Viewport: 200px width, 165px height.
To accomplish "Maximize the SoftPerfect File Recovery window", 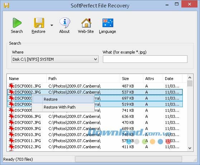I will click(x=177, y=4).
